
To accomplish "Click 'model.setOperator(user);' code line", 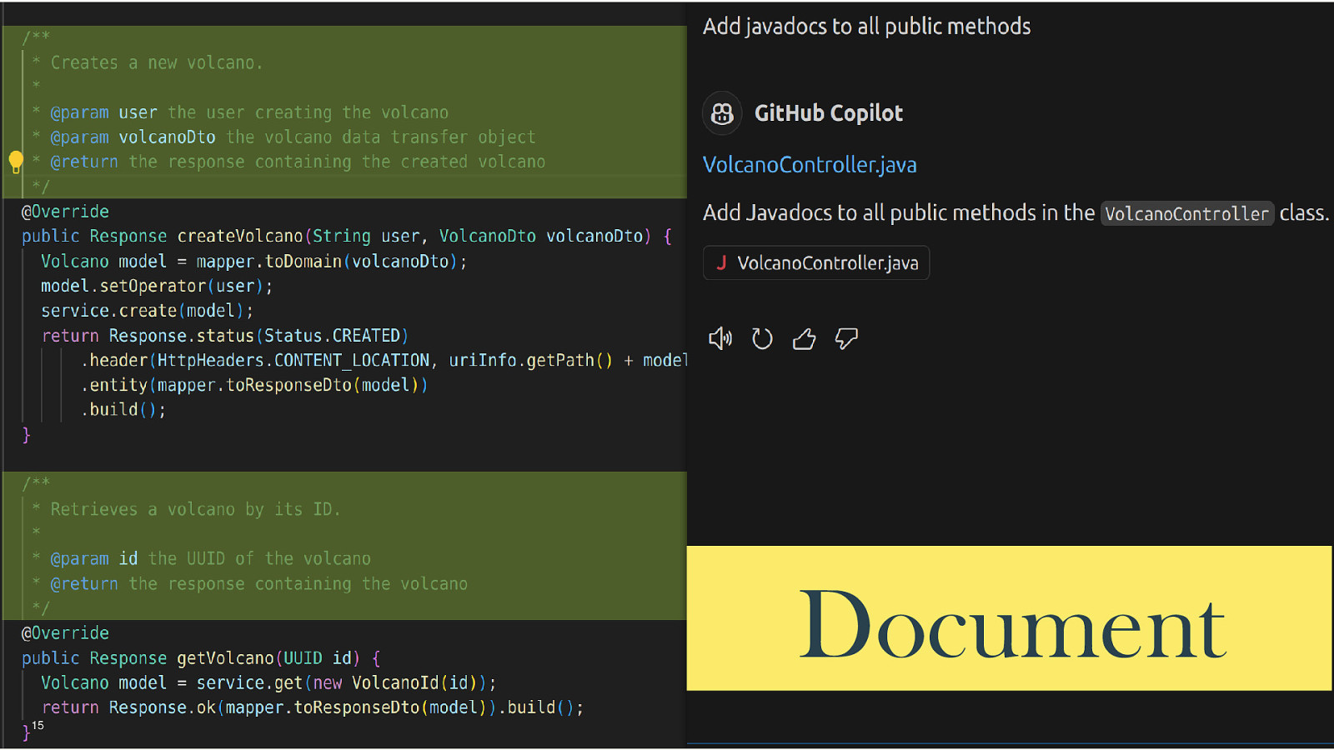I will 157,286.
